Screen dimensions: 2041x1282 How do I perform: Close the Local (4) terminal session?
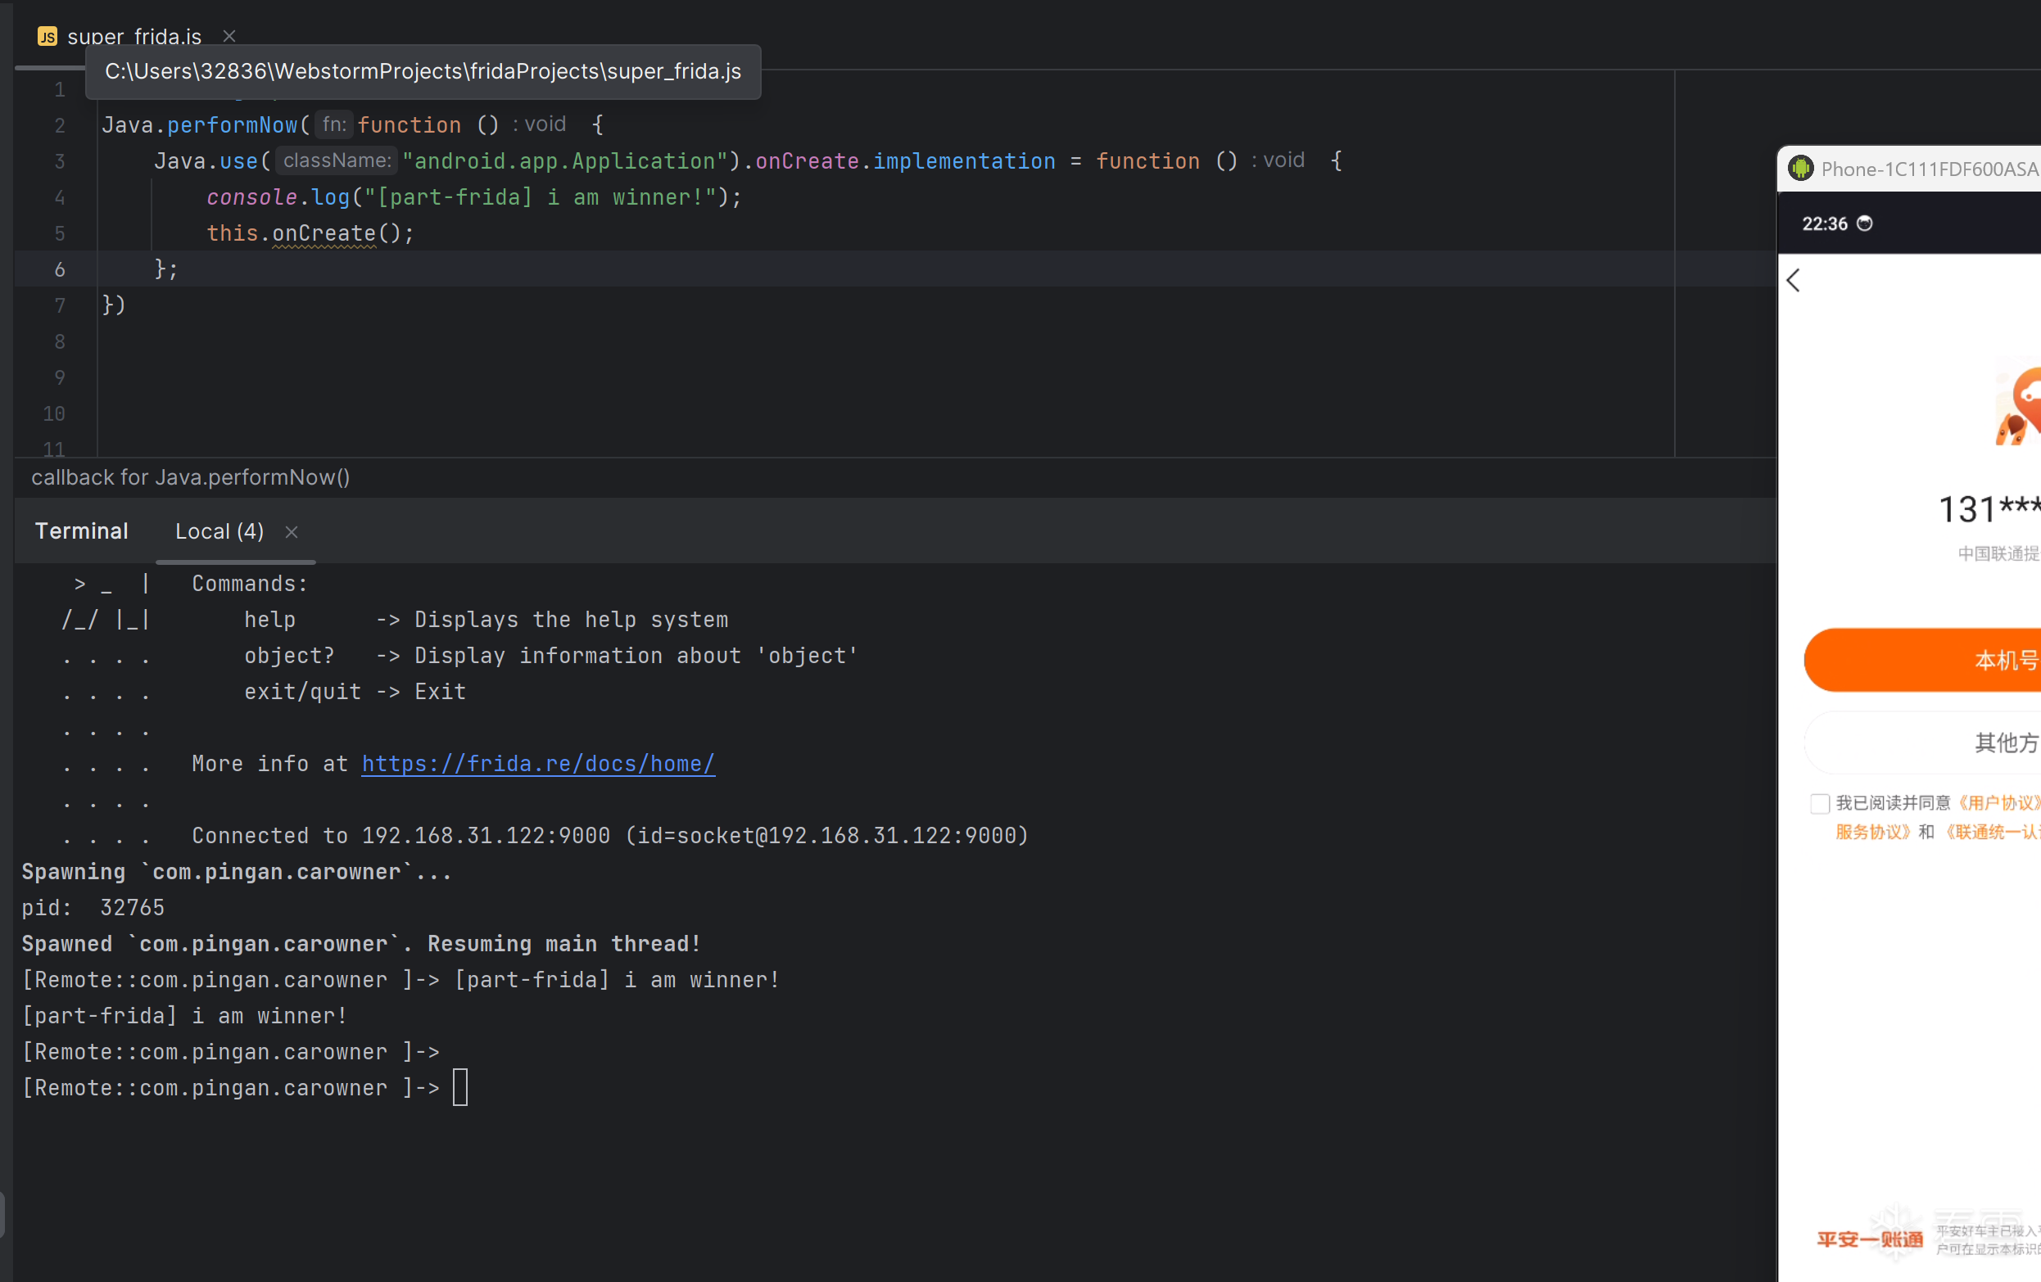pyautogui.click(x=292, y=532)
